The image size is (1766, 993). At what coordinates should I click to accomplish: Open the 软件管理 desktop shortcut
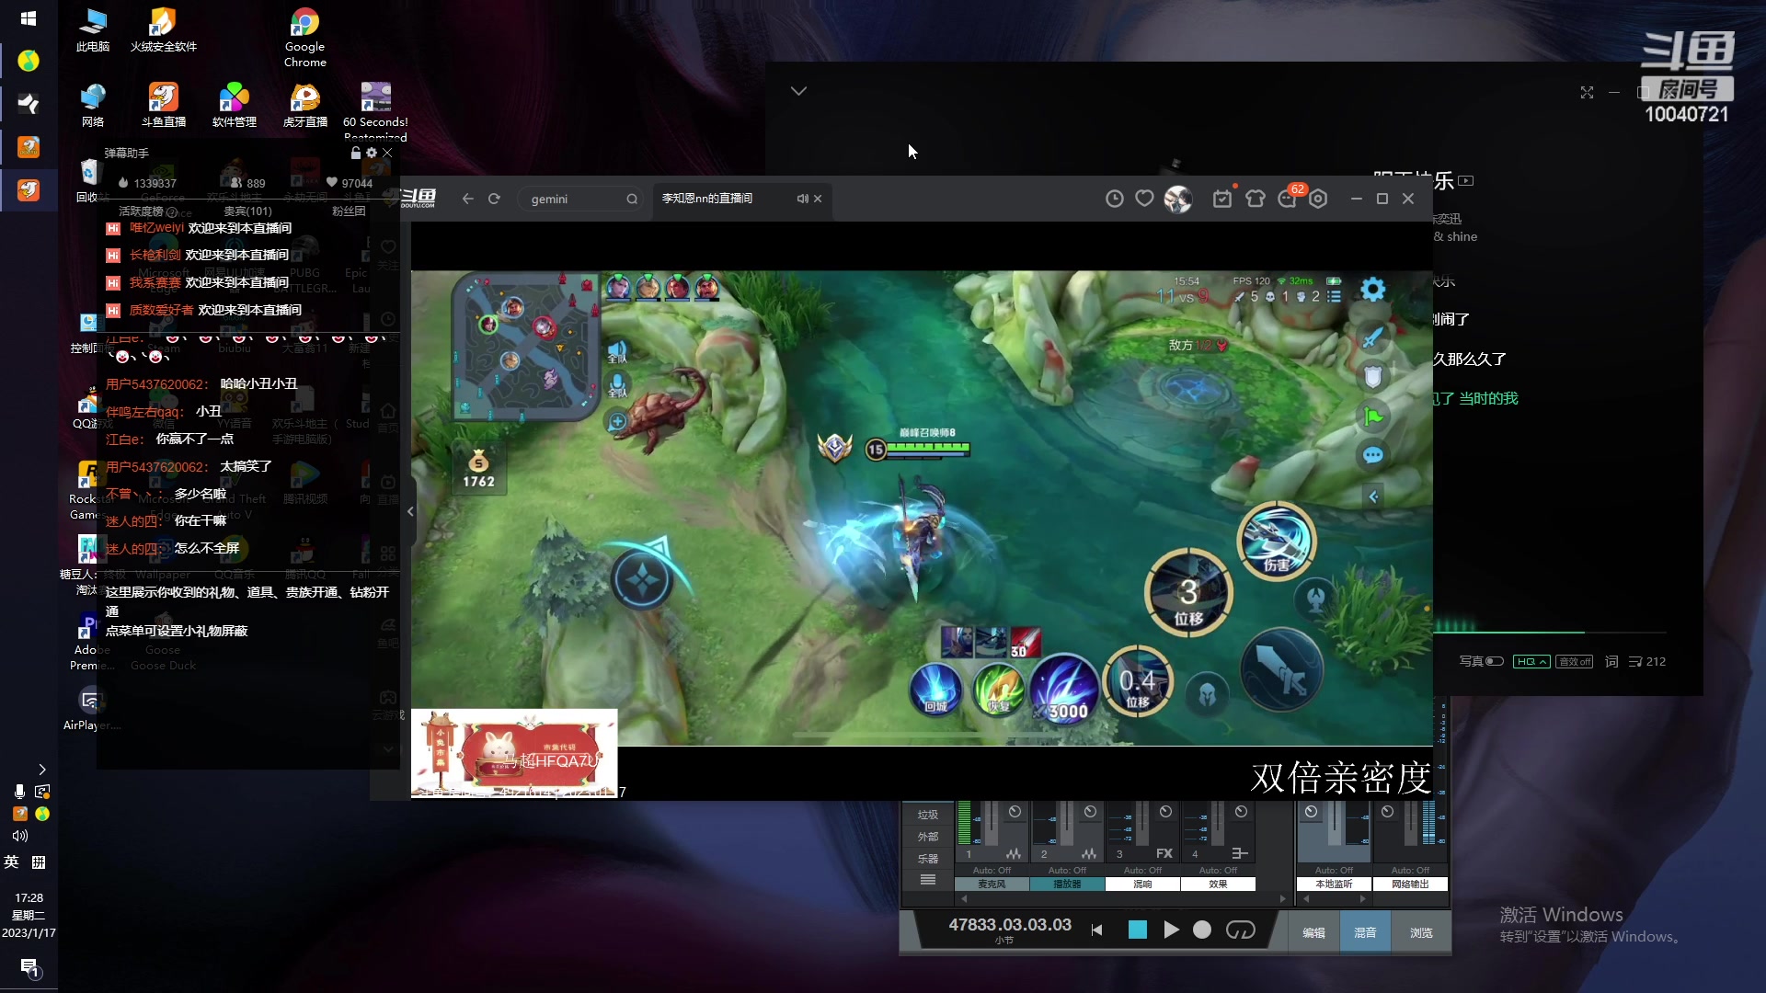[x=234, y=105]
